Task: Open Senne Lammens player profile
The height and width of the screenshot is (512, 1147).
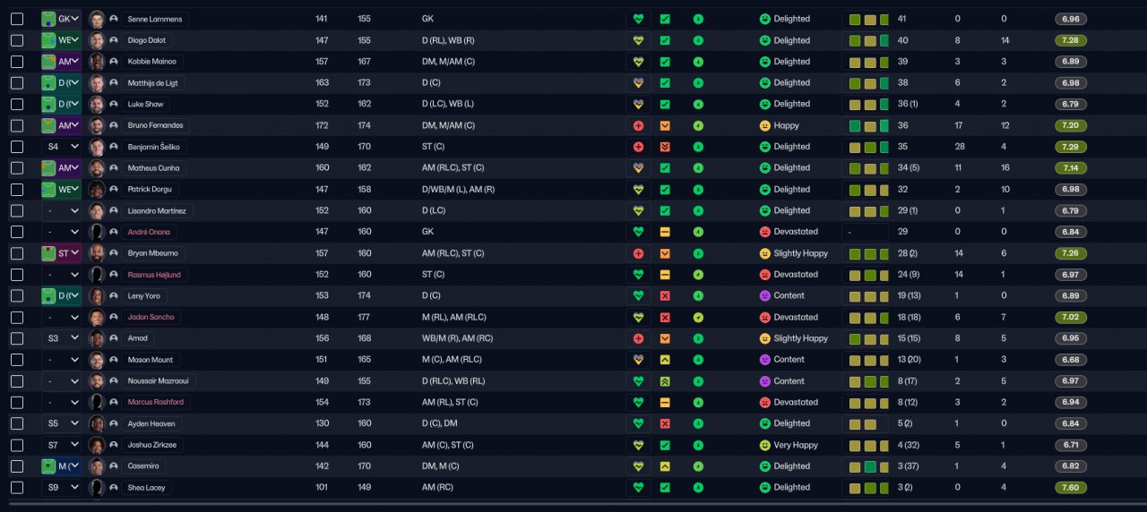Action: [x=155, y=19]
